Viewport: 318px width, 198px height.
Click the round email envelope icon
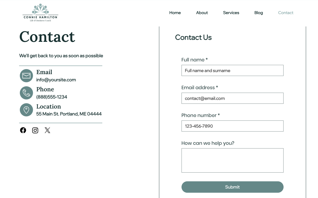26,76
